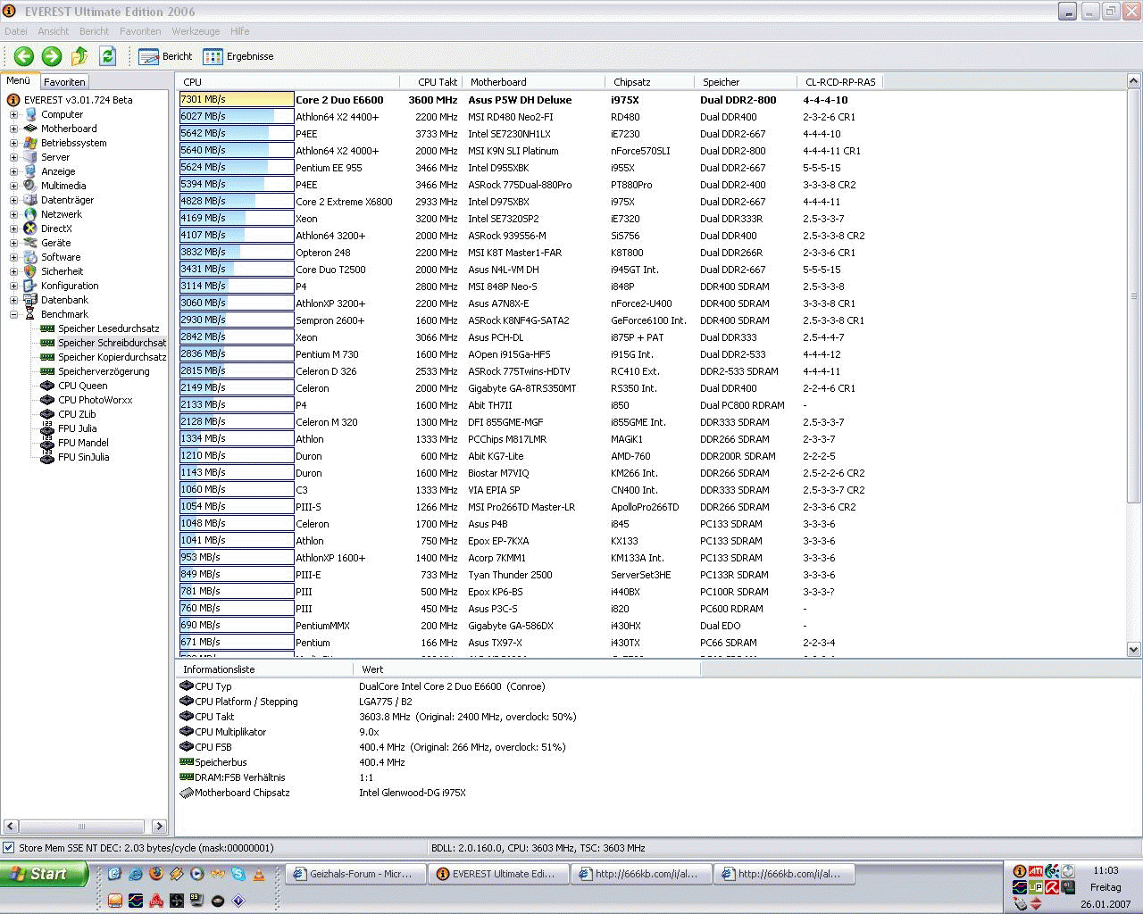Sort by the CL-RCD-RP-RAS column header
Viewport: 1143px width, 914px height.
click(x=839, y=82)
